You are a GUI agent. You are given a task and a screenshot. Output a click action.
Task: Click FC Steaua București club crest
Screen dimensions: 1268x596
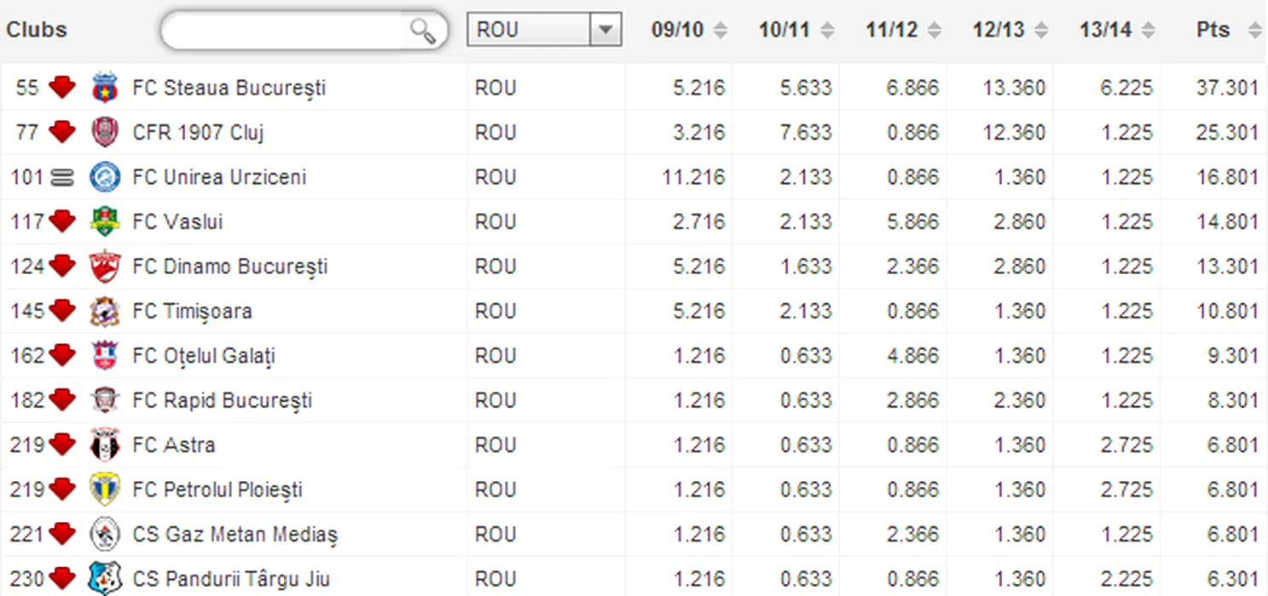click(104, 88)
